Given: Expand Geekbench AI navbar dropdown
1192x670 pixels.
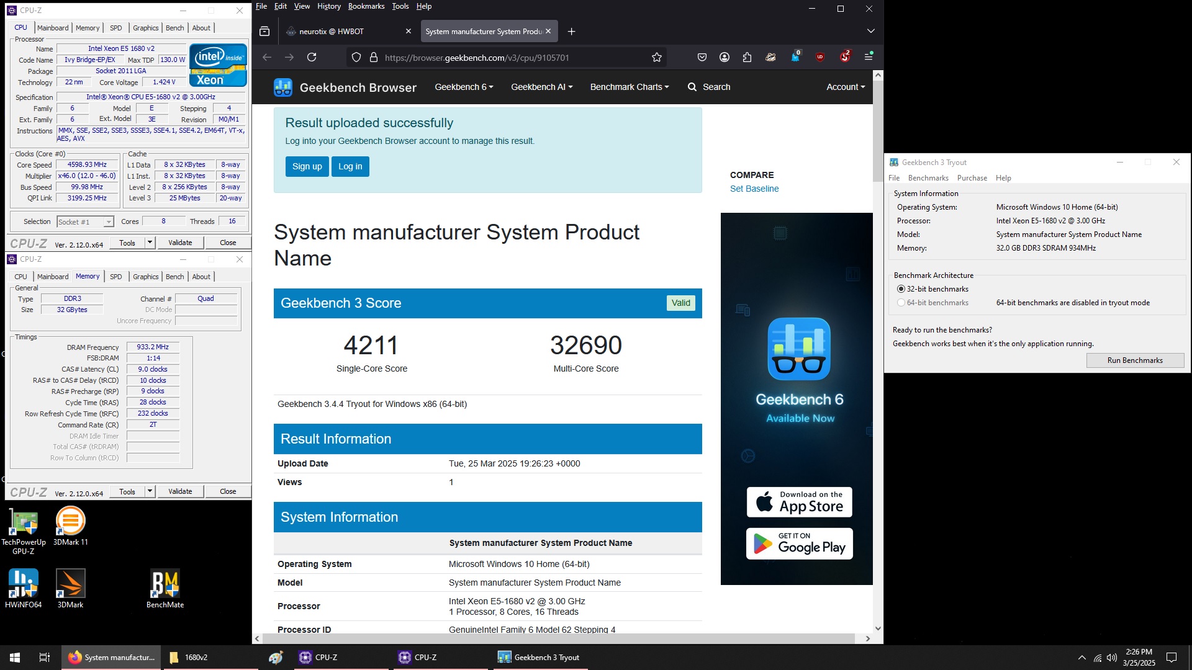Looking at the screenshot, I should (x=541, y=87).
